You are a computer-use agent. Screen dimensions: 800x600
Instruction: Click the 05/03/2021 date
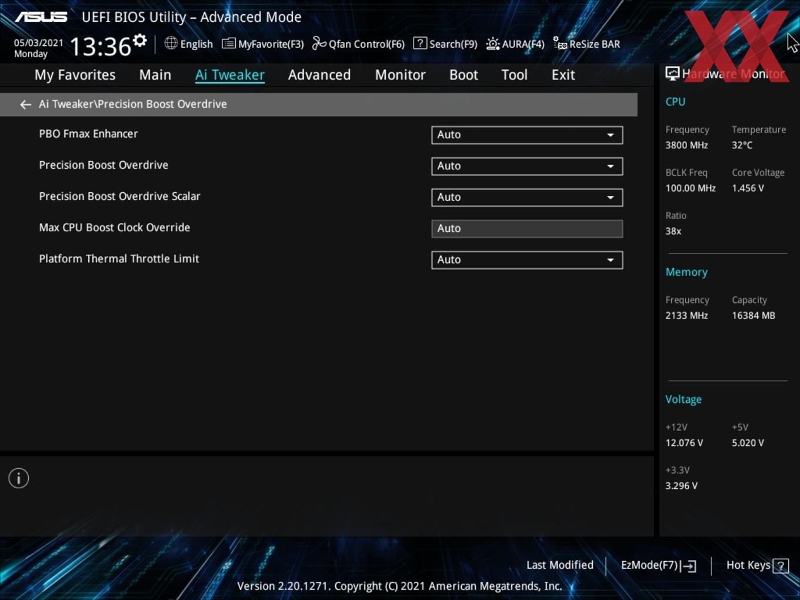tap(38, 42)
